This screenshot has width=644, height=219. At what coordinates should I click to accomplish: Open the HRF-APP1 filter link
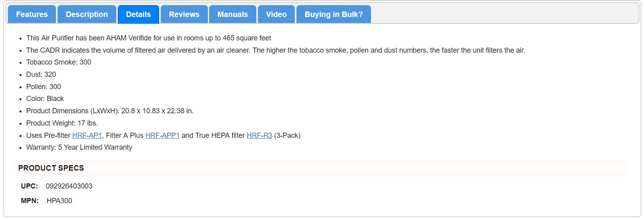pyautogui.click(x=162, y=135)
